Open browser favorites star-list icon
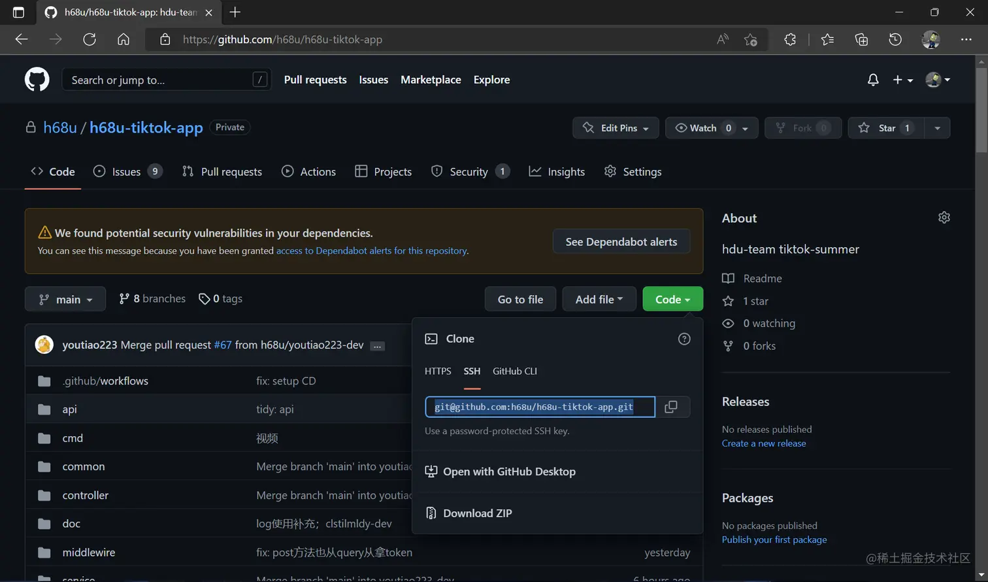Viewport: 988px width, 582px height. (827, 39)
